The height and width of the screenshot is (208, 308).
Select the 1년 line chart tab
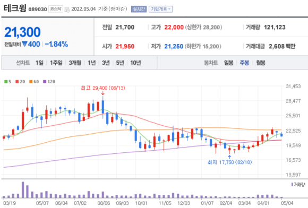point(91,63)
